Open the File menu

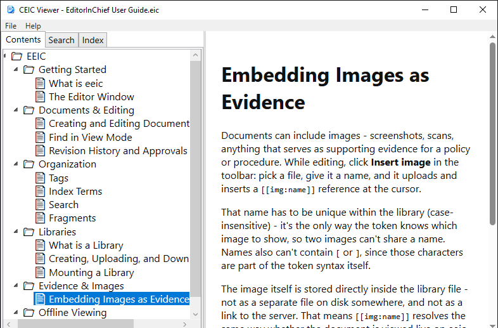(11, 26)
